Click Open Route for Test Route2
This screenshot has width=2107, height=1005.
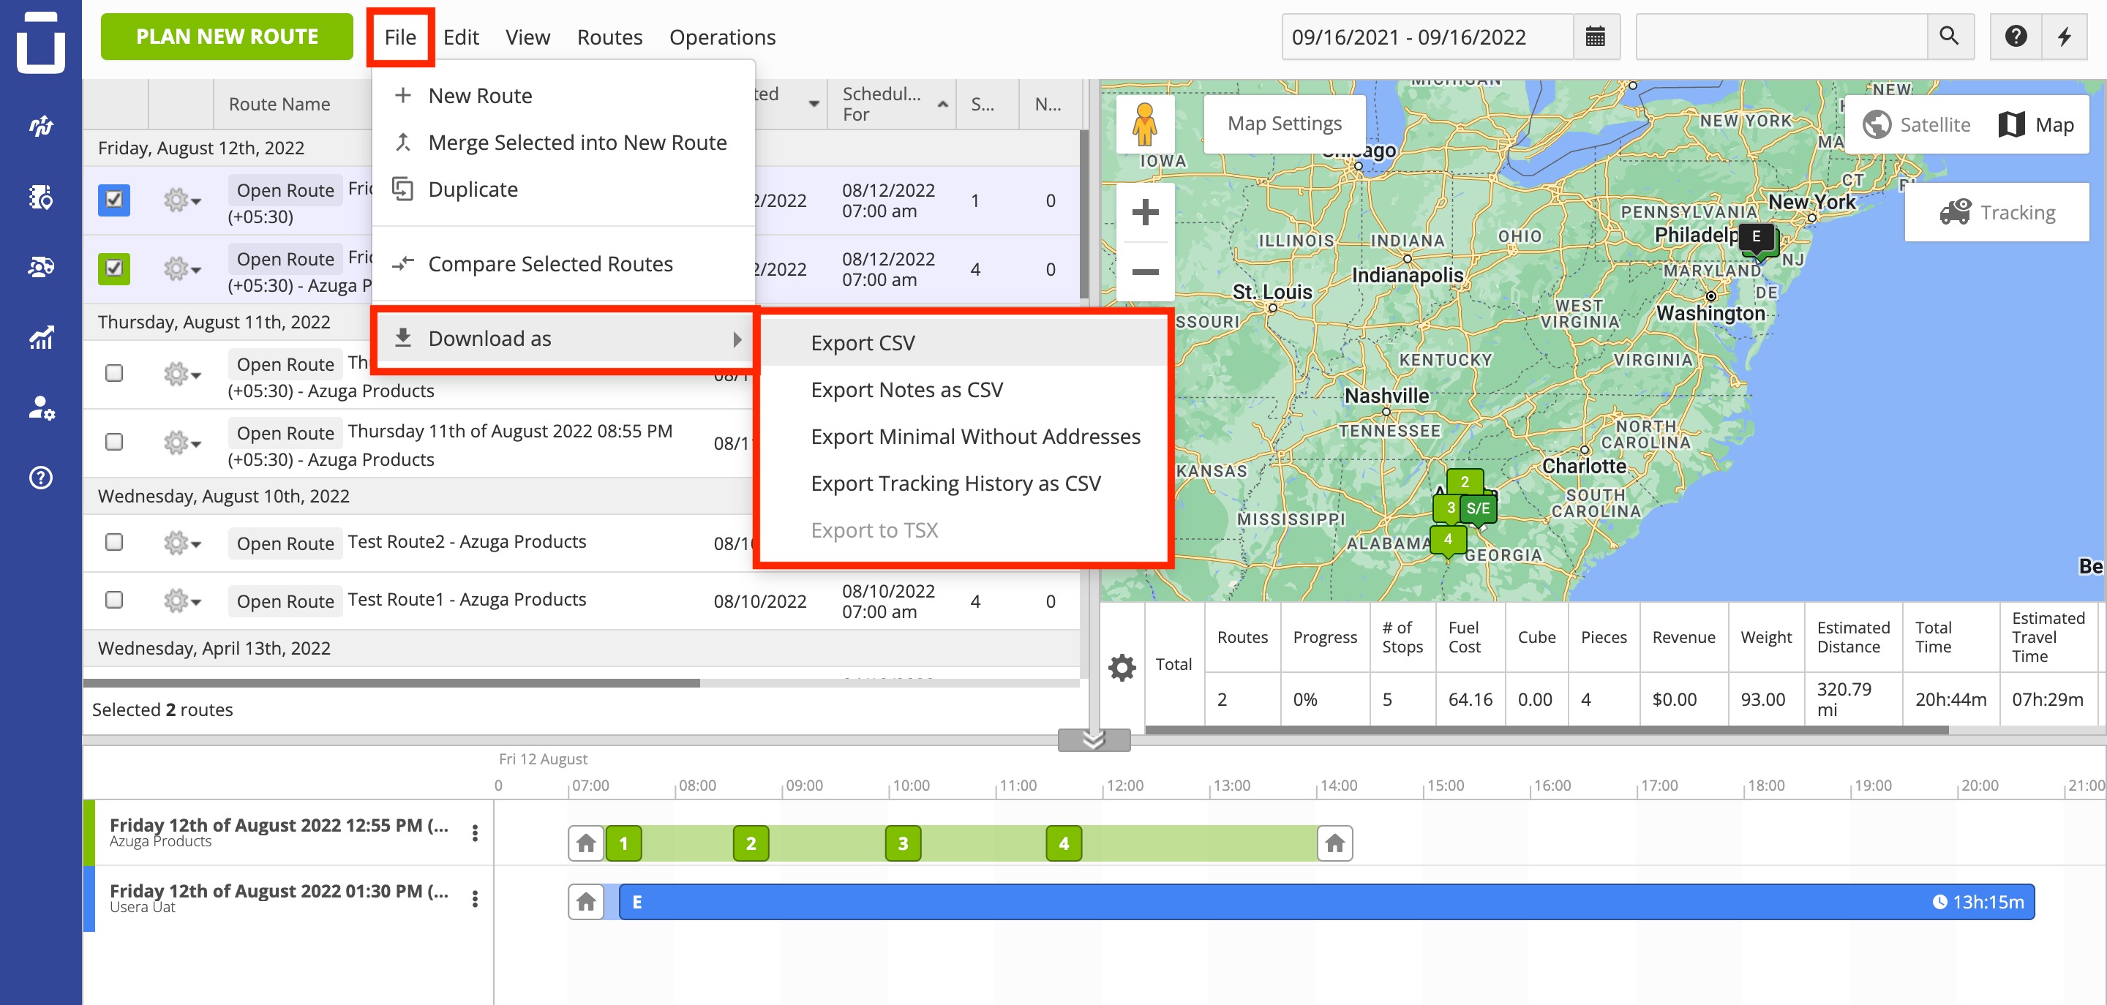tap(285, 543)
